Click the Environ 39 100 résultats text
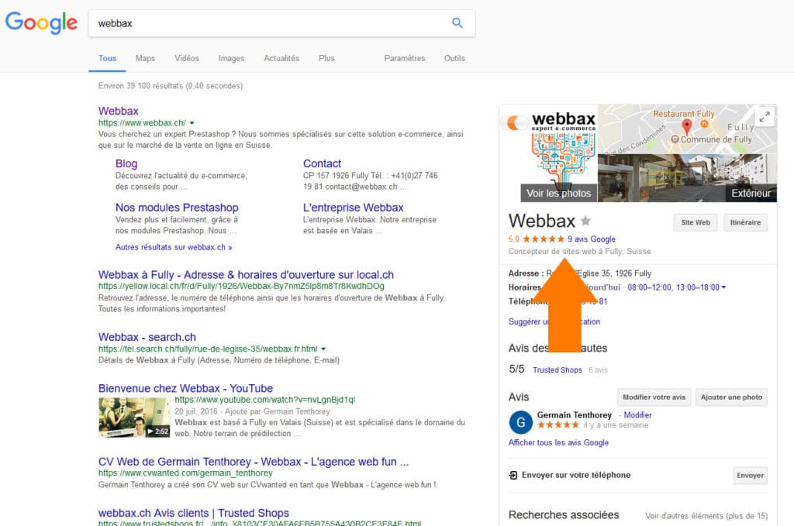The image size is (794, 526). pos(171,86)
